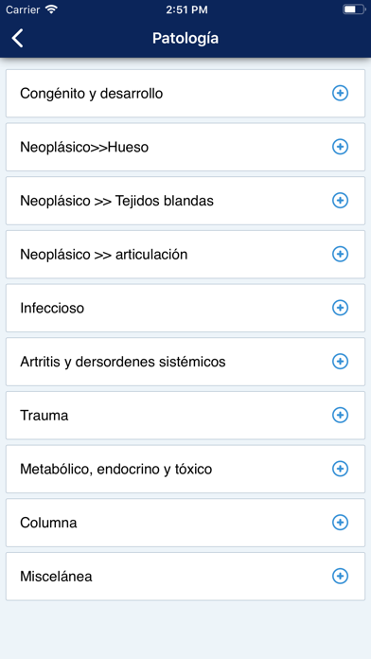371x659 pixels.
Task: Tap plus icon beside Congénito y desarrollo
Action: pyautogui.click(x=340, y=94)
